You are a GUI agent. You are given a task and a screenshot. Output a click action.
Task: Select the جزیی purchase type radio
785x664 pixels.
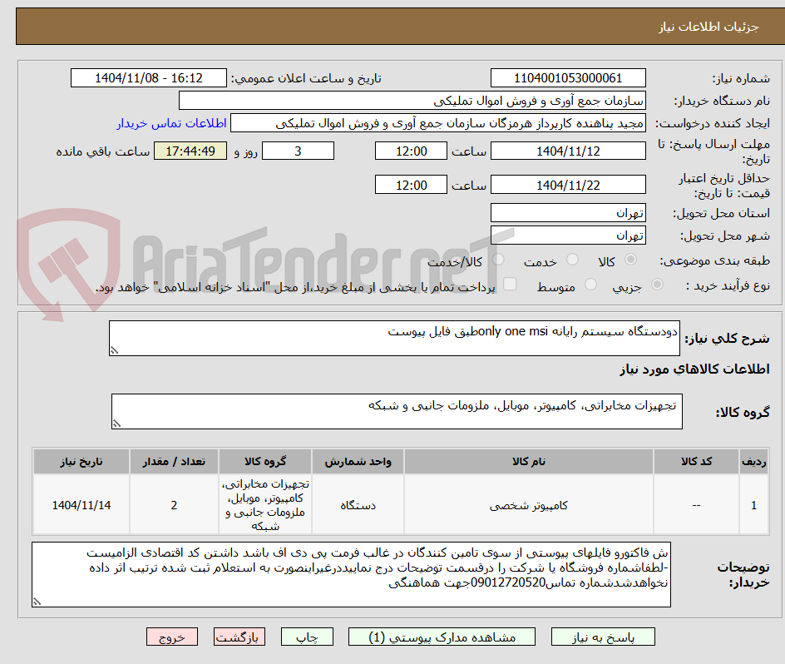(x=657, y=285)
